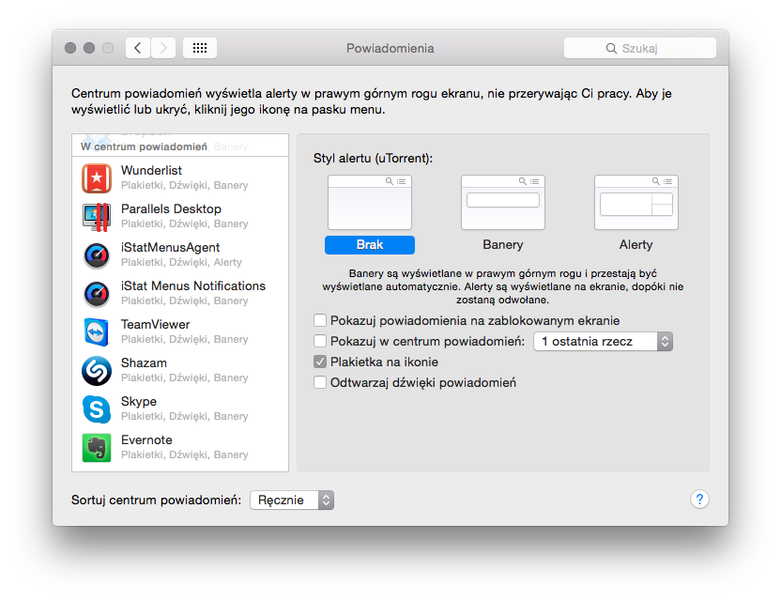Select the 'Alerty' alert style

(636, 203)
